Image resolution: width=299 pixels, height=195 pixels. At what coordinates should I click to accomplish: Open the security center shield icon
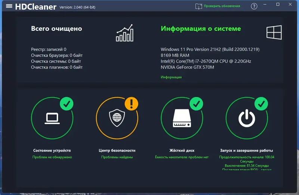click(117, 118)
